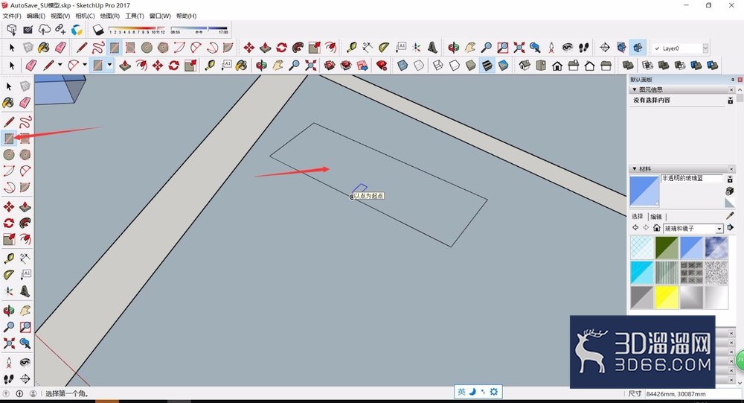744x403 pixels.
Task: Collapse the 材料 panel section
Action: pos(635,168)
